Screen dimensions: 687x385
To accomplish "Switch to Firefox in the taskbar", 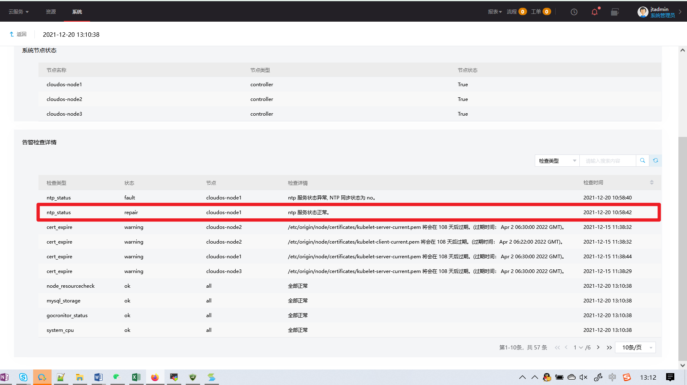I will (155, 377).
